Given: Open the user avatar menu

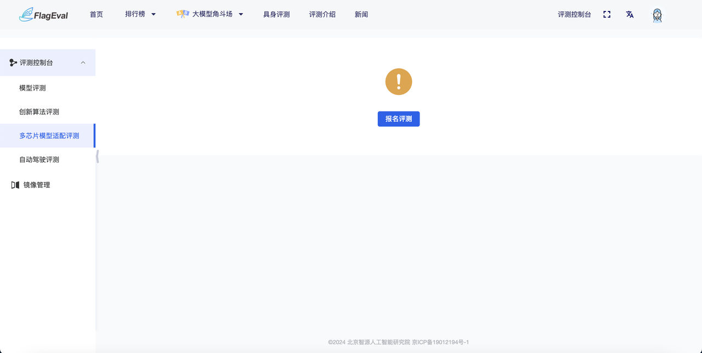Looking at the screenshot, I should 657,15.
